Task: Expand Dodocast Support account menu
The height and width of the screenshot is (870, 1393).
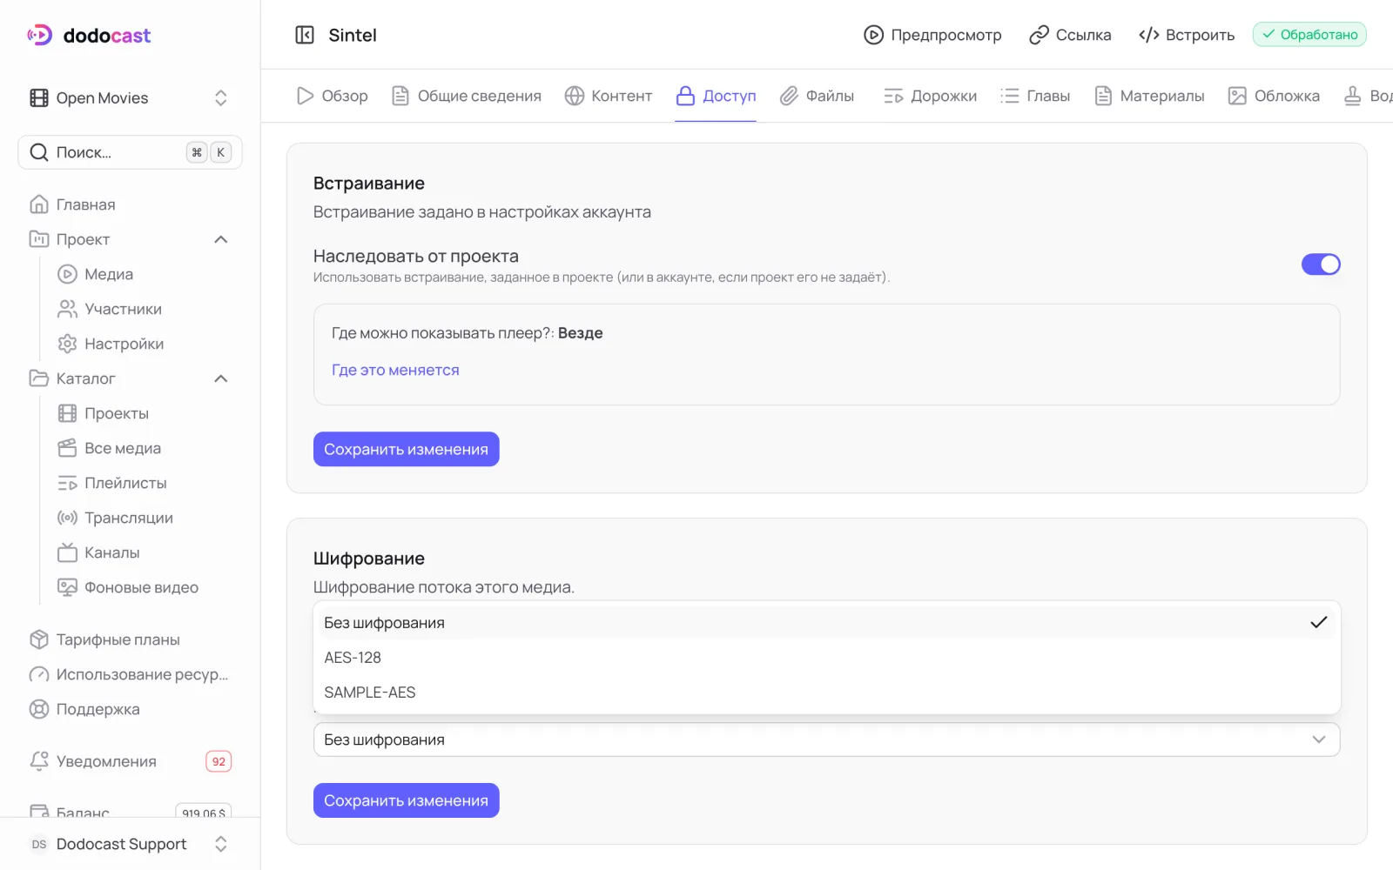Action: coord(130,844)
